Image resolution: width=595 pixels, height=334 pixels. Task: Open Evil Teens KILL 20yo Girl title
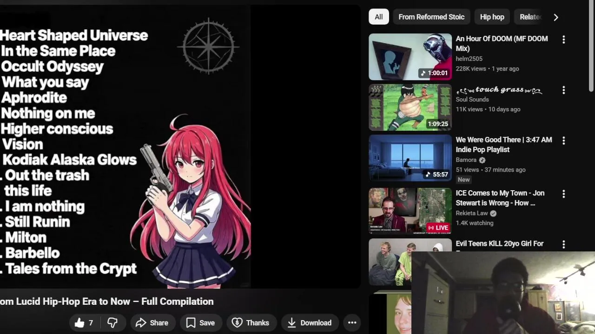500,244
